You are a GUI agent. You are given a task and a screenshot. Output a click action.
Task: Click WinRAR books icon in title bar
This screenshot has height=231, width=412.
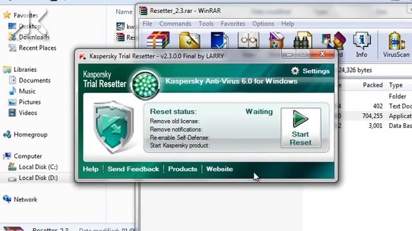point(143,11)
